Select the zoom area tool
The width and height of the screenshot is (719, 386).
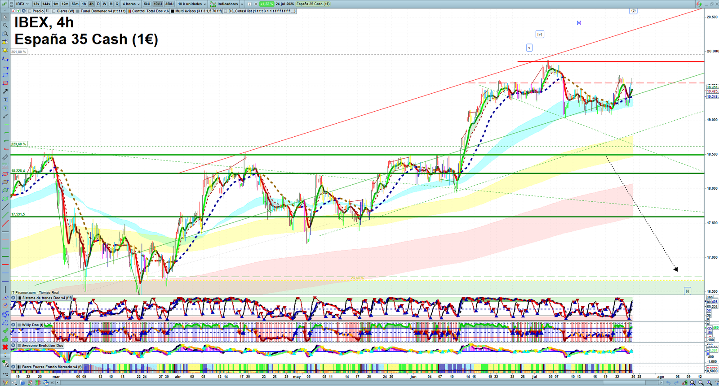pos(5,33)
